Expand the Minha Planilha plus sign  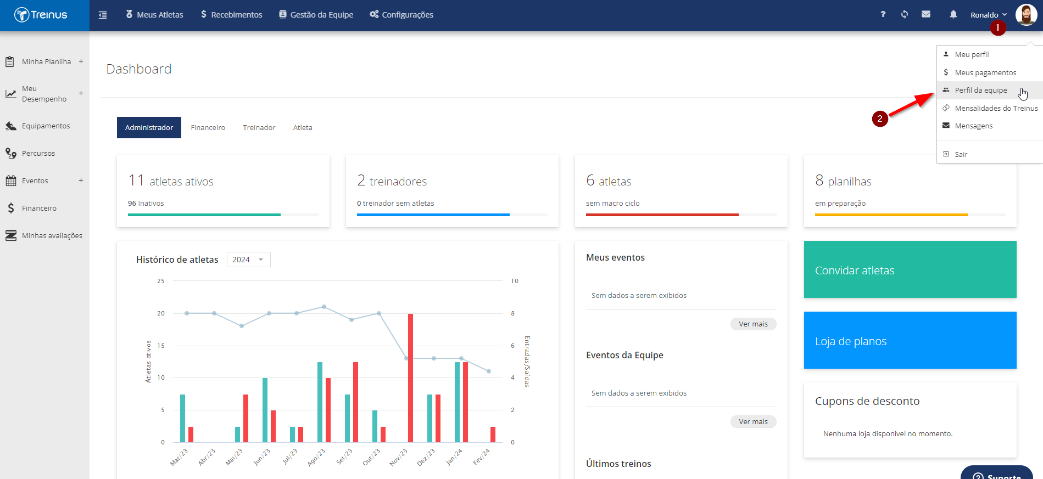pos(81,61)
